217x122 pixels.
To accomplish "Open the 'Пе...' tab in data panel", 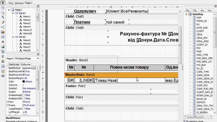I will (196, 11).
